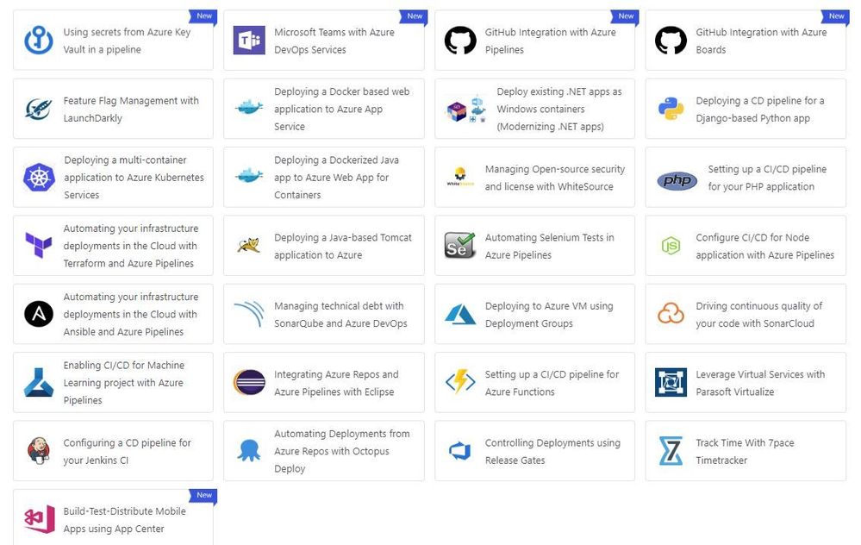Open Integrating Azure Repos with Eclipse
The image size is (861, 545).
tap(324, 382)
